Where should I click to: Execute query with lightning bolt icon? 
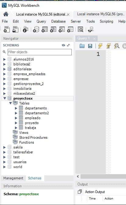click(100, 46)
